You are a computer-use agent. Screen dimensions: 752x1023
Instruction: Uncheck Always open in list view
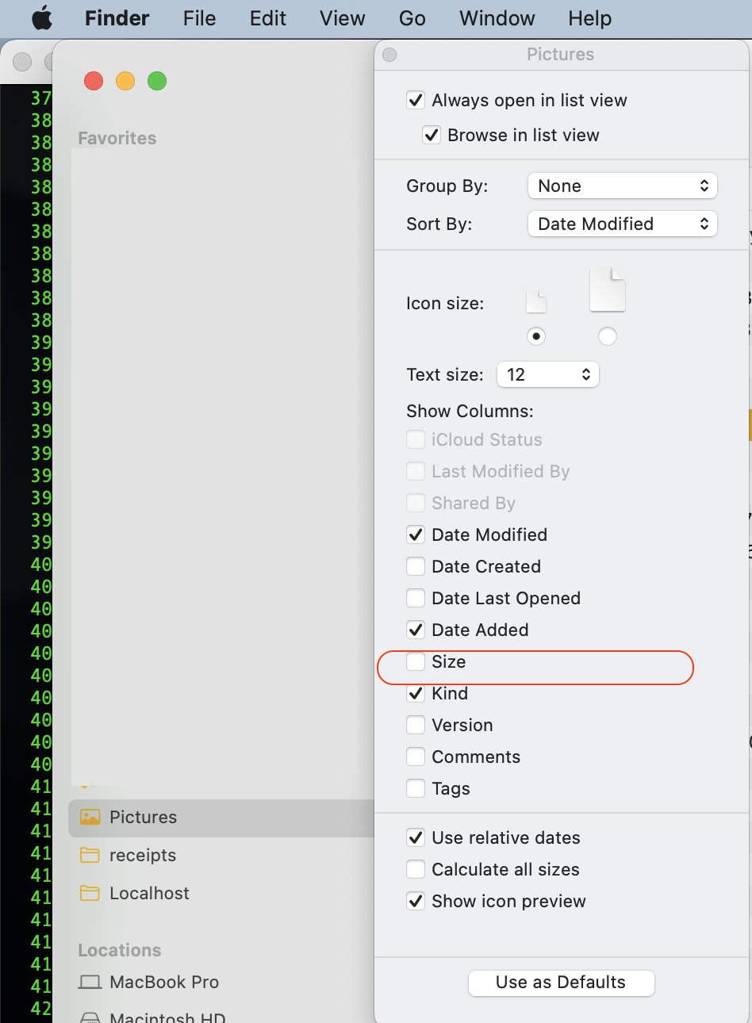416,100
